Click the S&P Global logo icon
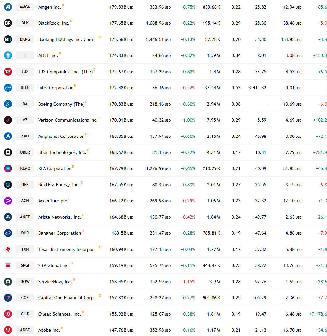The image size is (327, 336). 8,265
